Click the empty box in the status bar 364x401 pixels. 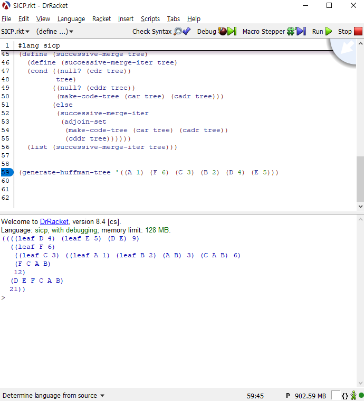[x=336, y=396]
